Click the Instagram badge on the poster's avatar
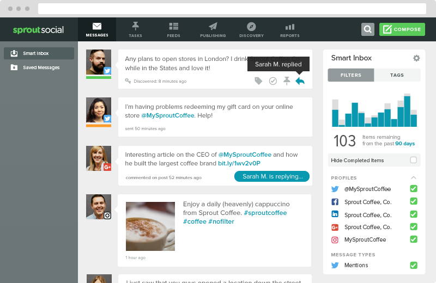Image resolution: width=436 pixels, height=283 pixels. [x=107, y=216]
